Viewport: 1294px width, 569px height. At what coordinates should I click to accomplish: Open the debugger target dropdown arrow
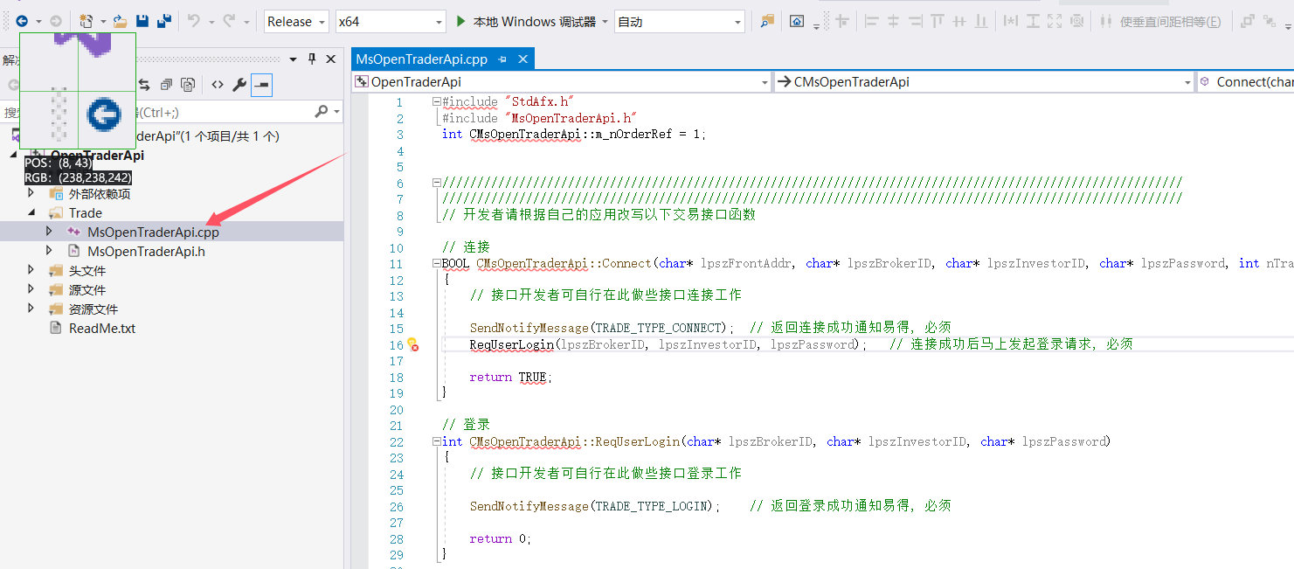pos(605,22)
